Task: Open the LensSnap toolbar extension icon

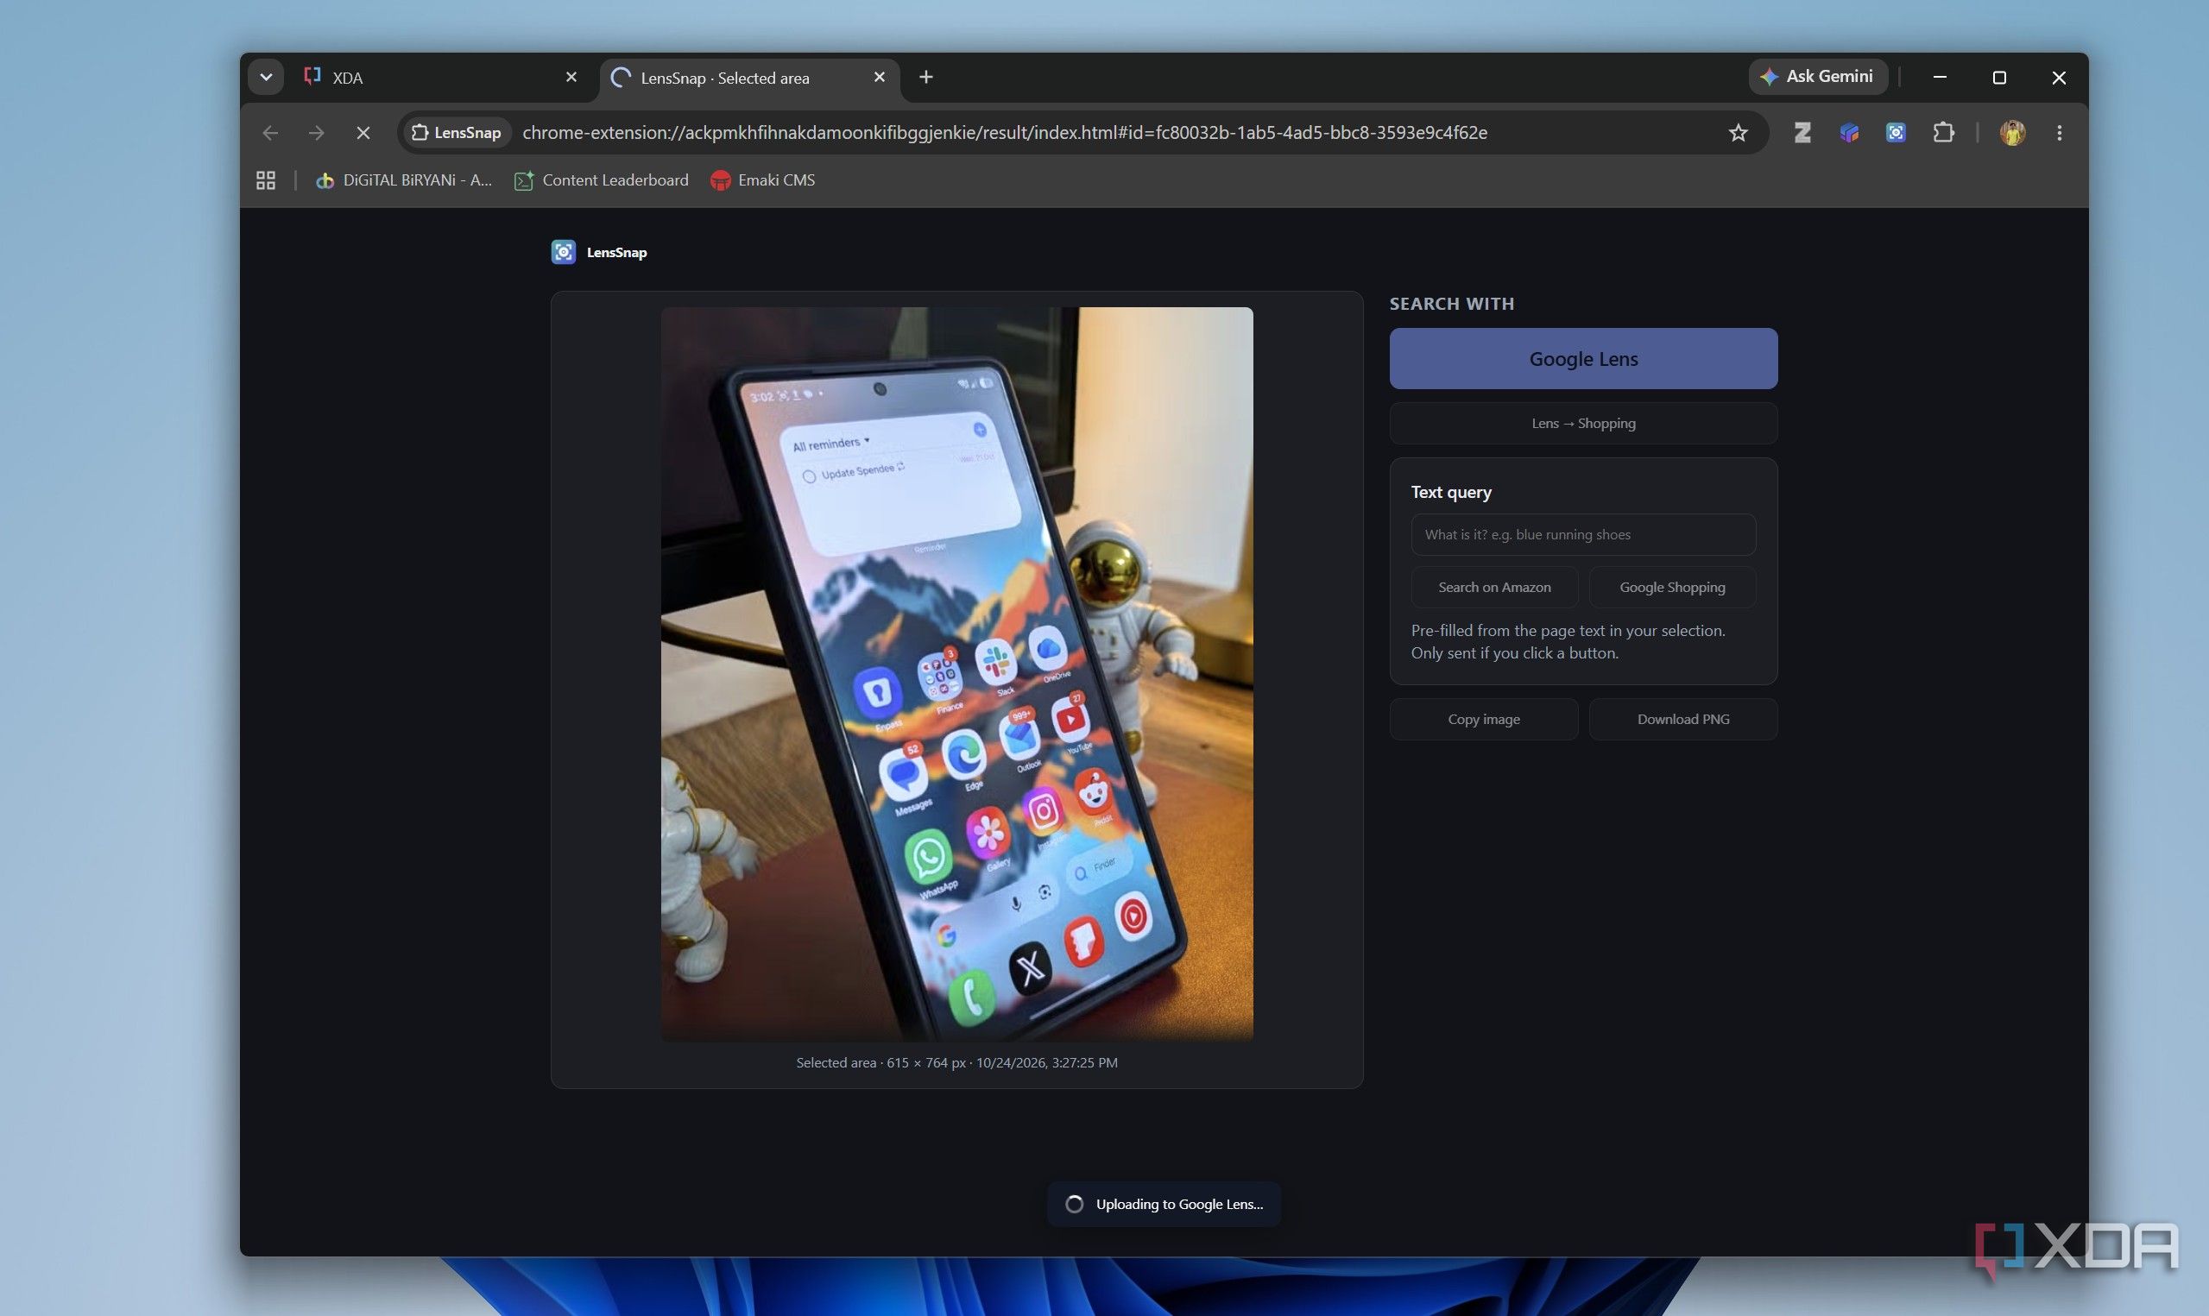Action: pyautogui.click(x=1896, y=133)
